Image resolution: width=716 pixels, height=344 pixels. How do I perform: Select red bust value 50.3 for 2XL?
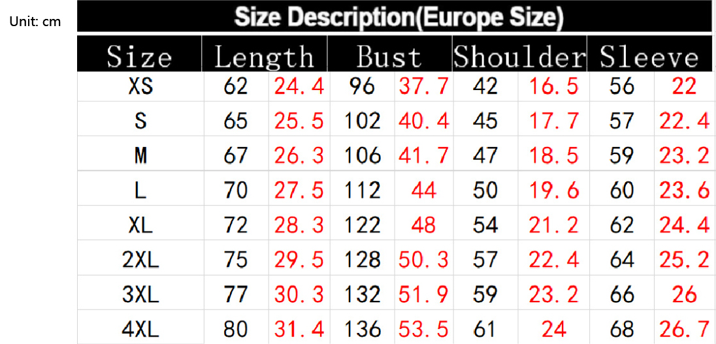423,260
